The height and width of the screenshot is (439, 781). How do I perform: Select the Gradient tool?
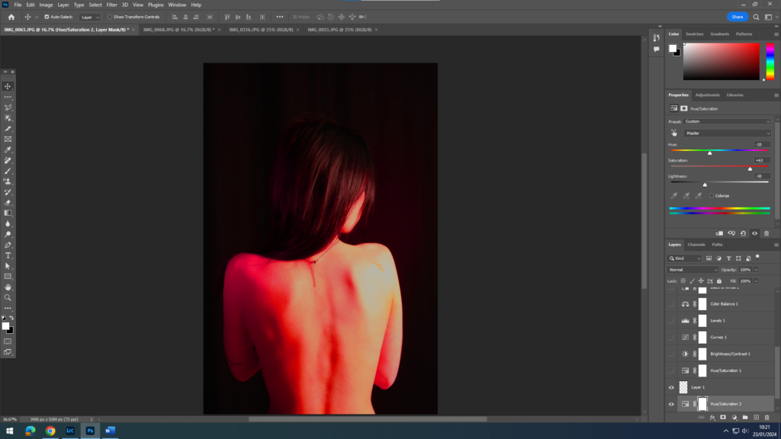click(x=8, y=213)
